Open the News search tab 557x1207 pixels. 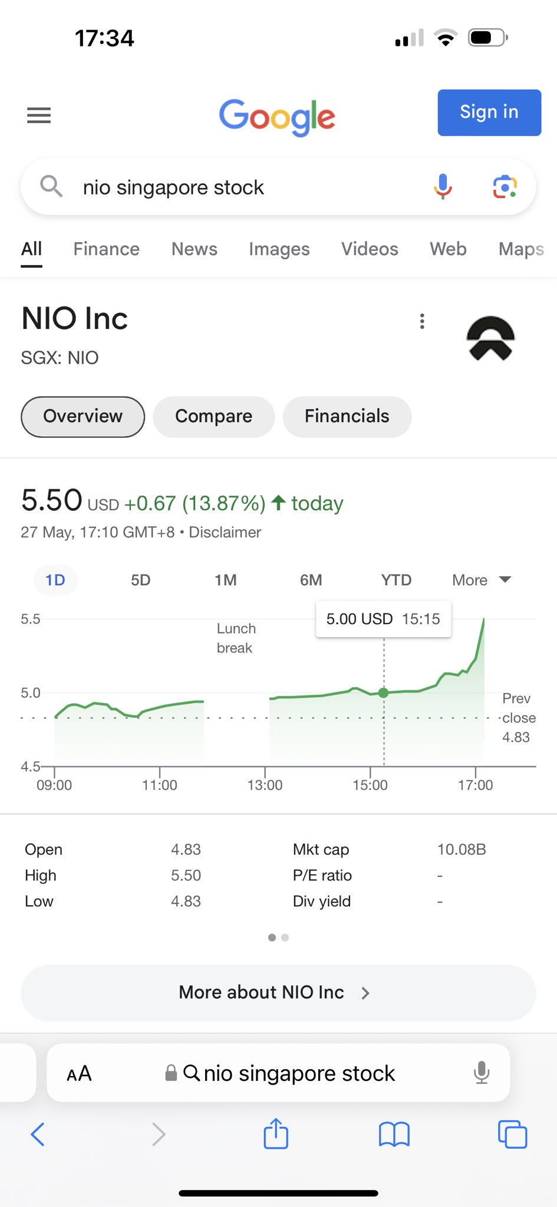(194, 249)
